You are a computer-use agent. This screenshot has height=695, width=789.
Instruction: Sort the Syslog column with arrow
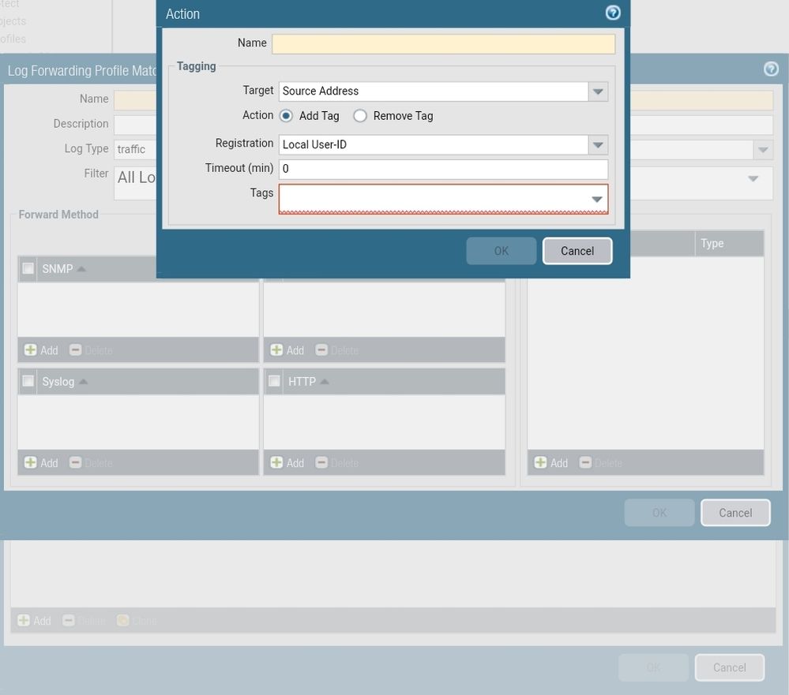pyautogui.click(x=83, y=382)
